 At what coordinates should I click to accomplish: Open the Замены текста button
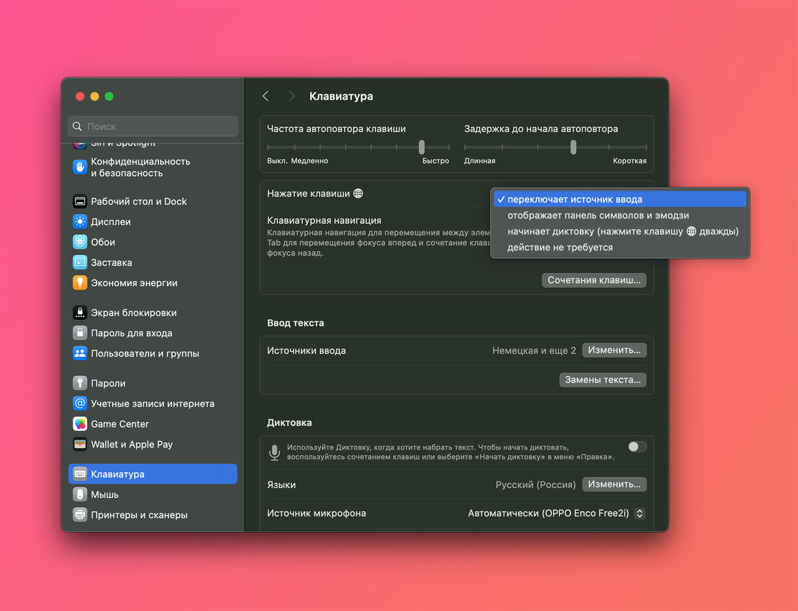click(602, 380)
